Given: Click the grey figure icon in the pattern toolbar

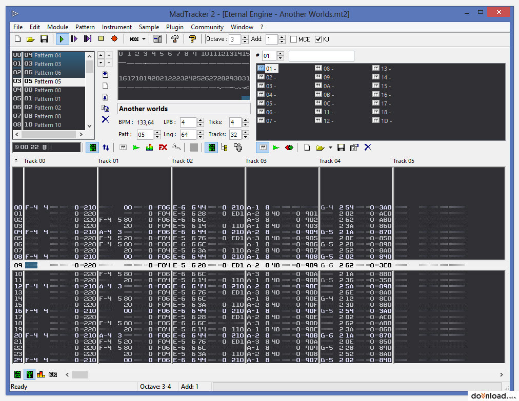Looking at the screenshot, I should [237, 147].
